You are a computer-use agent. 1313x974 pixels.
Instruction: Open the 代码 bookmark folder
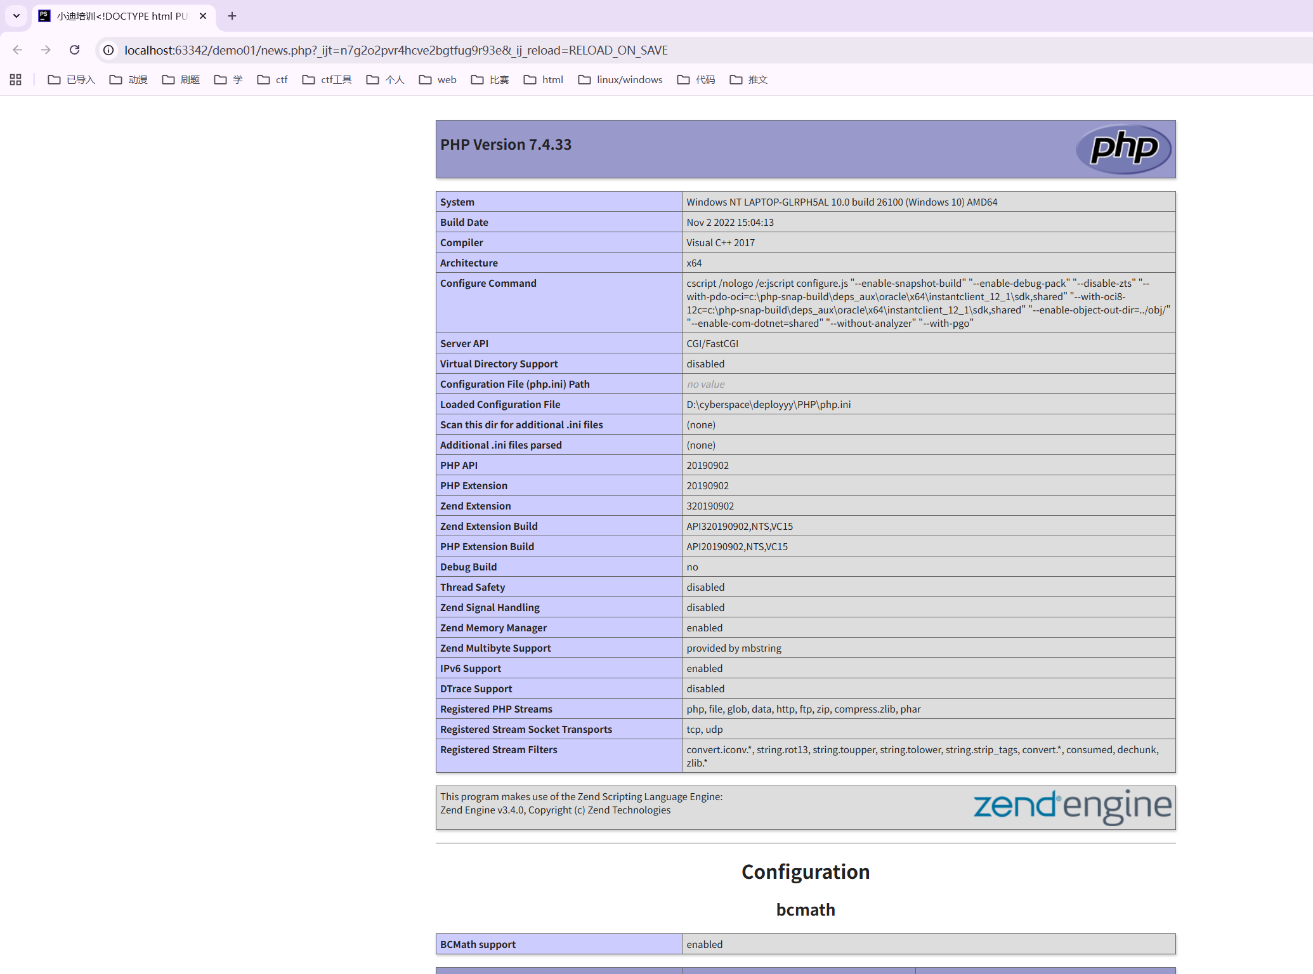(x=696, y=79)
